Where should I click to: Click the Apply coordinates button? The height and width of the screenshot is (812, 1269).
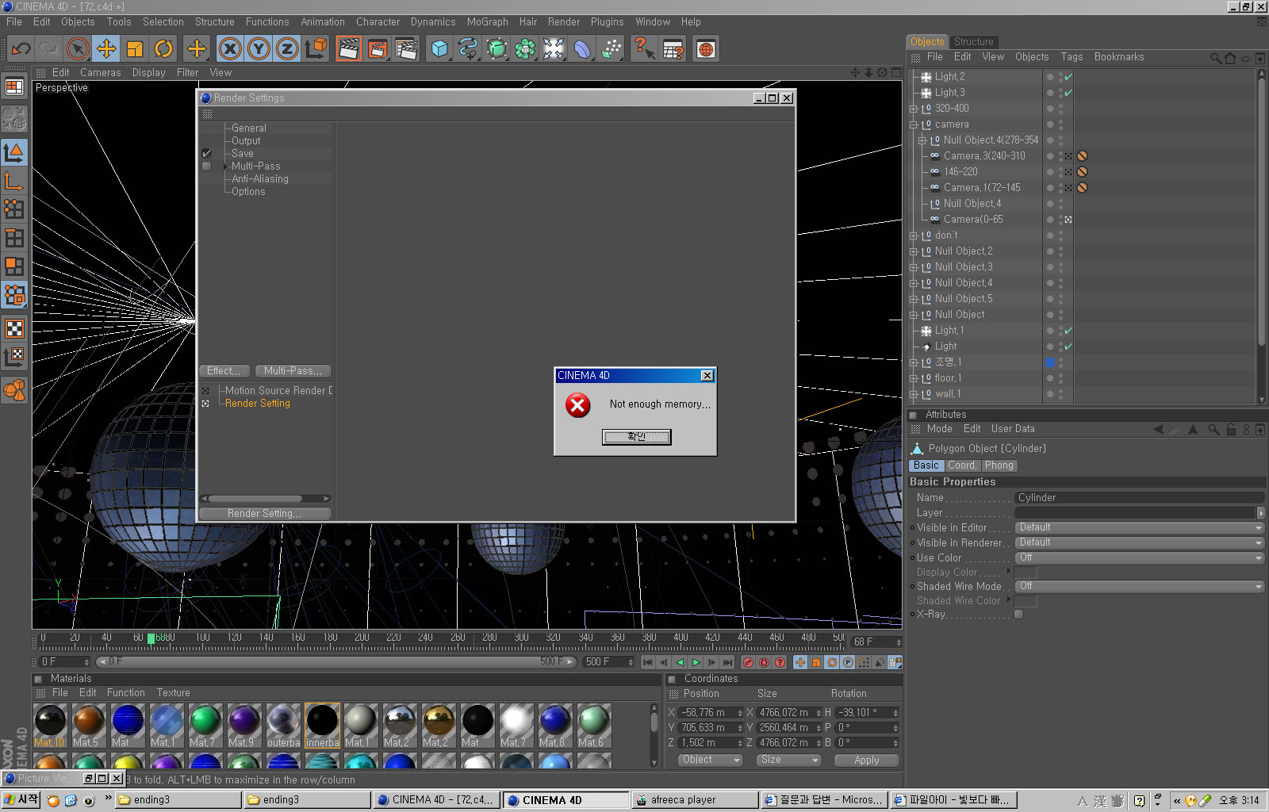coord(867,760)
